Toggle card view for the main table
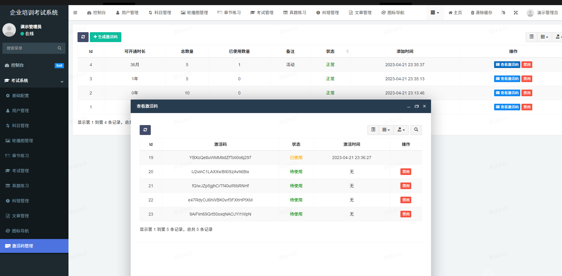The height and width of the screenshot is (276, 562). [531, 37]
